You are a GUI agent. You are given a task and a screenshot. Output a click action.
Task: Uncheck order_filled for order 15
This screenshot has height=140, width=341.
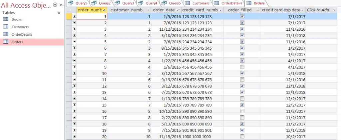tap(242, 105)
